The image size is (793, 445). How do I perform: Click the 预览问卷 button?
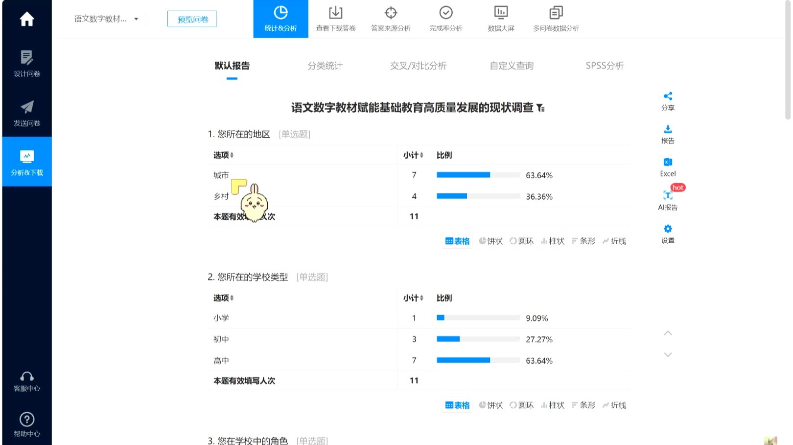point(192,19)
